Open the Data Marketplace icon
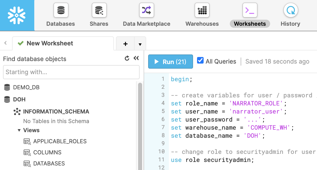The width and height of the screenshot is (317, 170). [x=146, y=10]
